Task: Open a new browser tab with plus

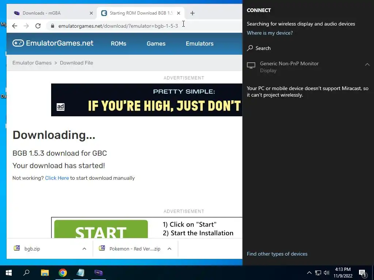Action: click(x=192, y=13)
